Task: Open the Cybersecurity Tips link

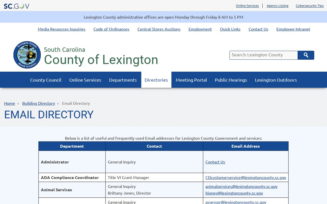Action: (x=310, y=6)
